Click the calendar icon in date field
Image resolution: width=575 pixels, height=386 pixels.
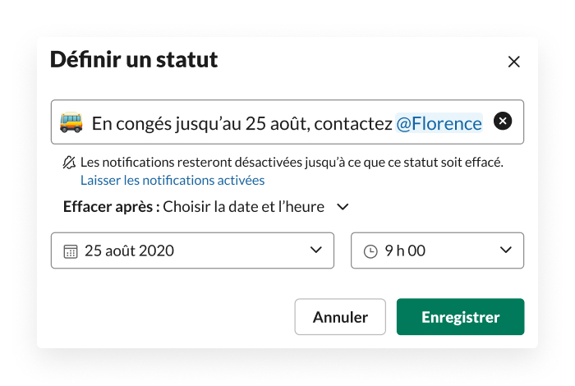71,251
